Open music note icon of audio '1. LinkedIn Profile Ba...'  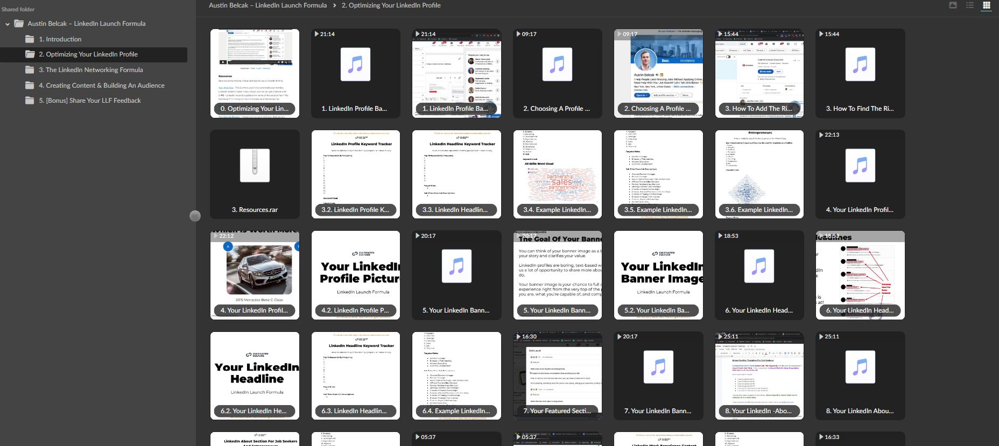pyautogui.click(x=355, y=65)
